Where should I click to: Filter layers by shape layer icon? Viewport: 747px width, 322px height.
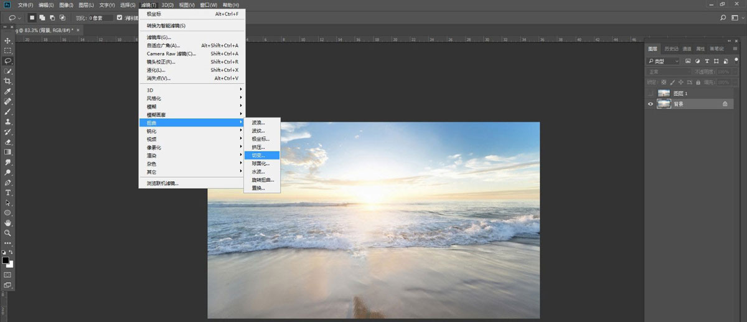click(x=716, y=61)
